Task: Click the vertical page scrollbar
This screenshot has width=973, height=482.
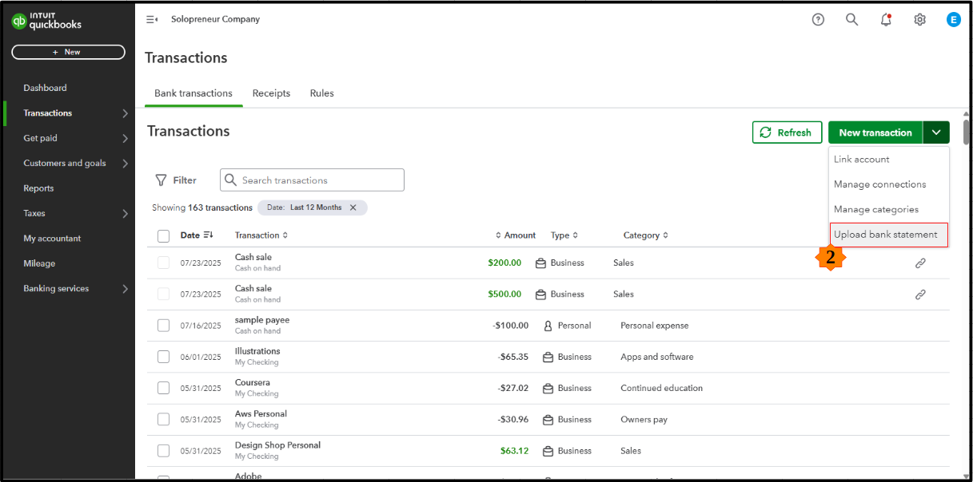Action: [967, 132]
